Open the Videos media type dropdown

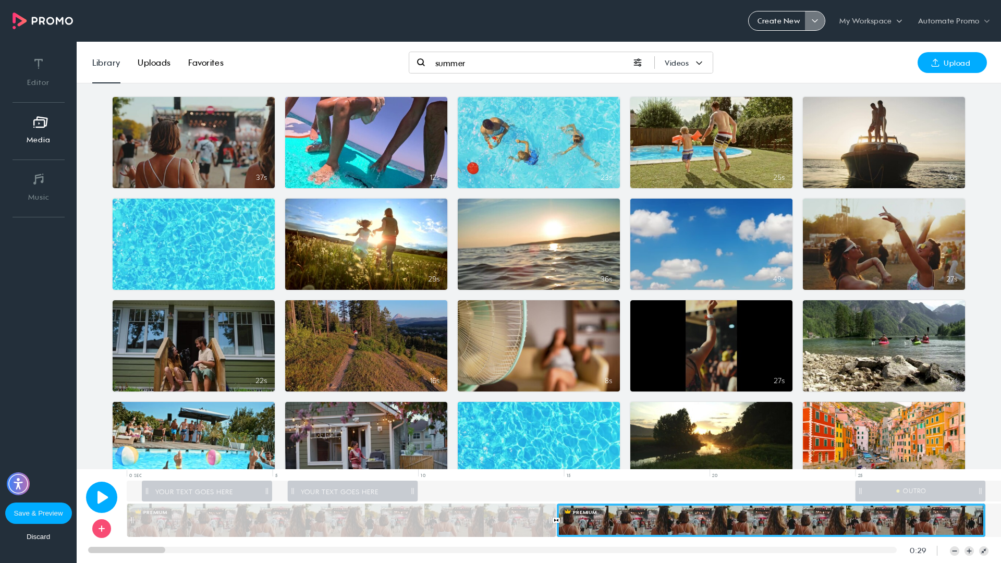pyautogui.click(x=683, y=63)
